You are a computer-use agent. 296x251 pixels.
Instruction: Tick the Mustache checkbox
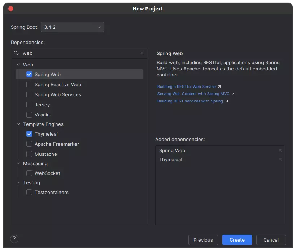[29, 154]
